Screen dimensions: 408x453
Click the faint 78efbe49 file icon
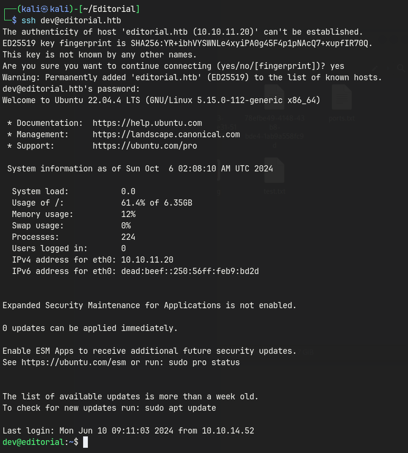tap(274, 97)
